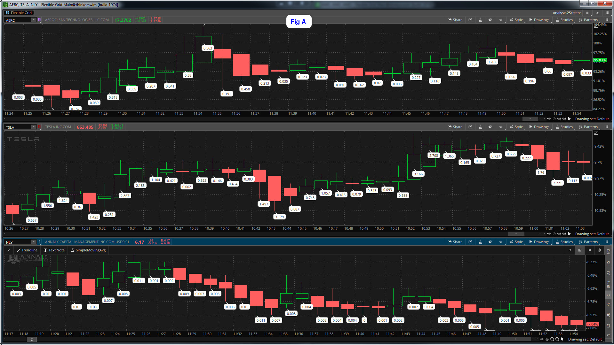The width and height of the screenshot is (614, 345).
Task: Open the grid layout icon beside Analyse-2Screens
Action: [x=587, y=13]
